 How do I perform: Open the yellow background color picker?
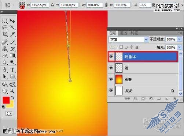pyautogui.click(x=11, y=106)
